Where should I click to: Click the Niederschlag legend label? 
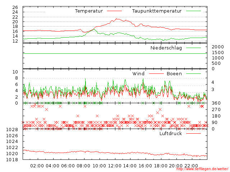(166, 48)
